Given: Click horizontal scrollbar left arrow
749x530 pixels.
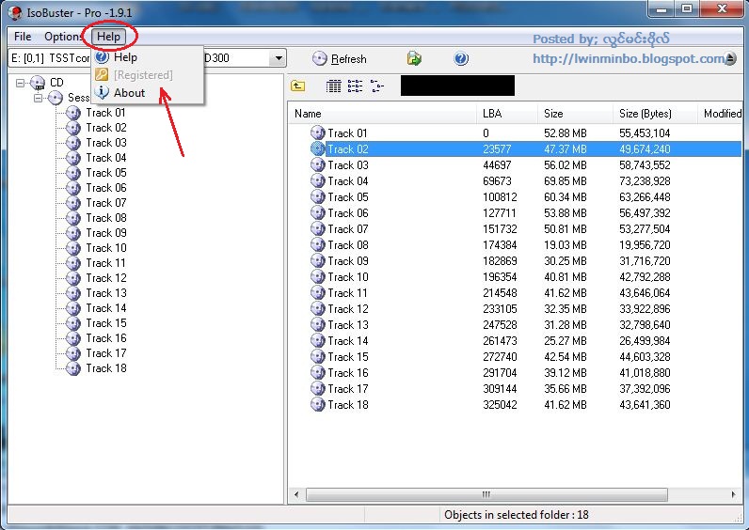Looking at the screenshot, I should pos(296,494).
